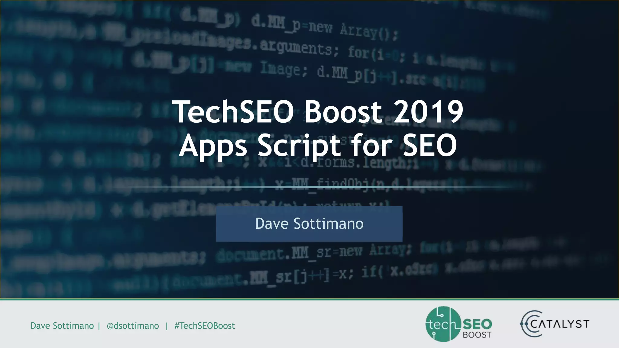Click 'Dave Sottimano' text in footer

click(x=62, y=326)
